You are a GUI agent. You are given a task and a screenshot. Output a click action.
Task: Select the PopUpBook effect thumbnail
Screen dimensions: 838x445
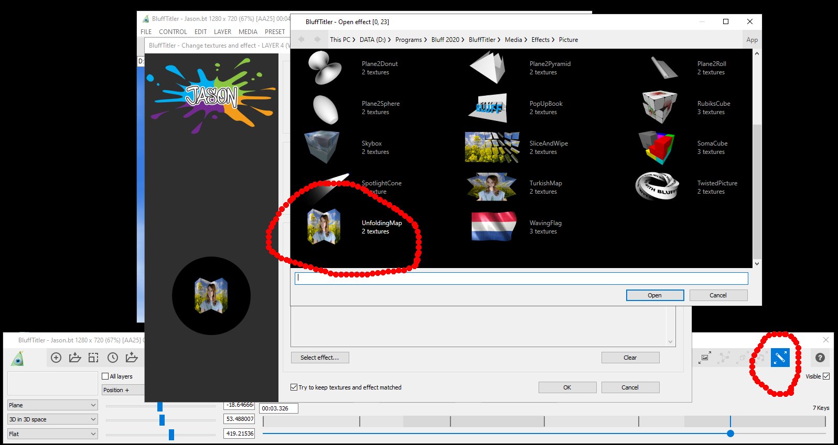coord(489,108)
